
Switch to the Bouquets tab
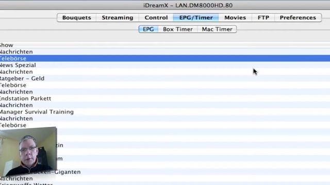(77, 17)
